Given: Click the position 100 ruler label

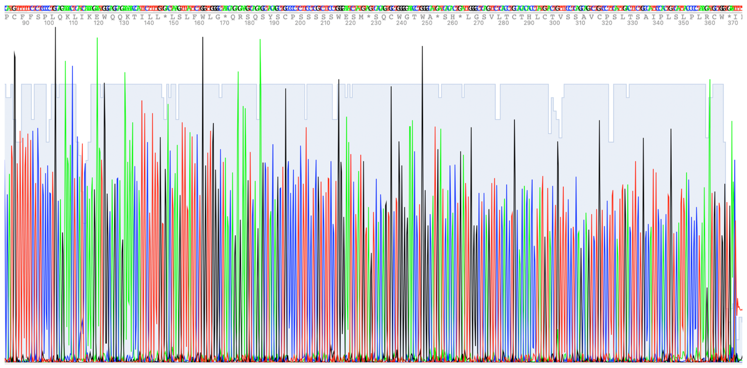Looking at the screenshot, I should pyautogui.click(x=49, y=23).
